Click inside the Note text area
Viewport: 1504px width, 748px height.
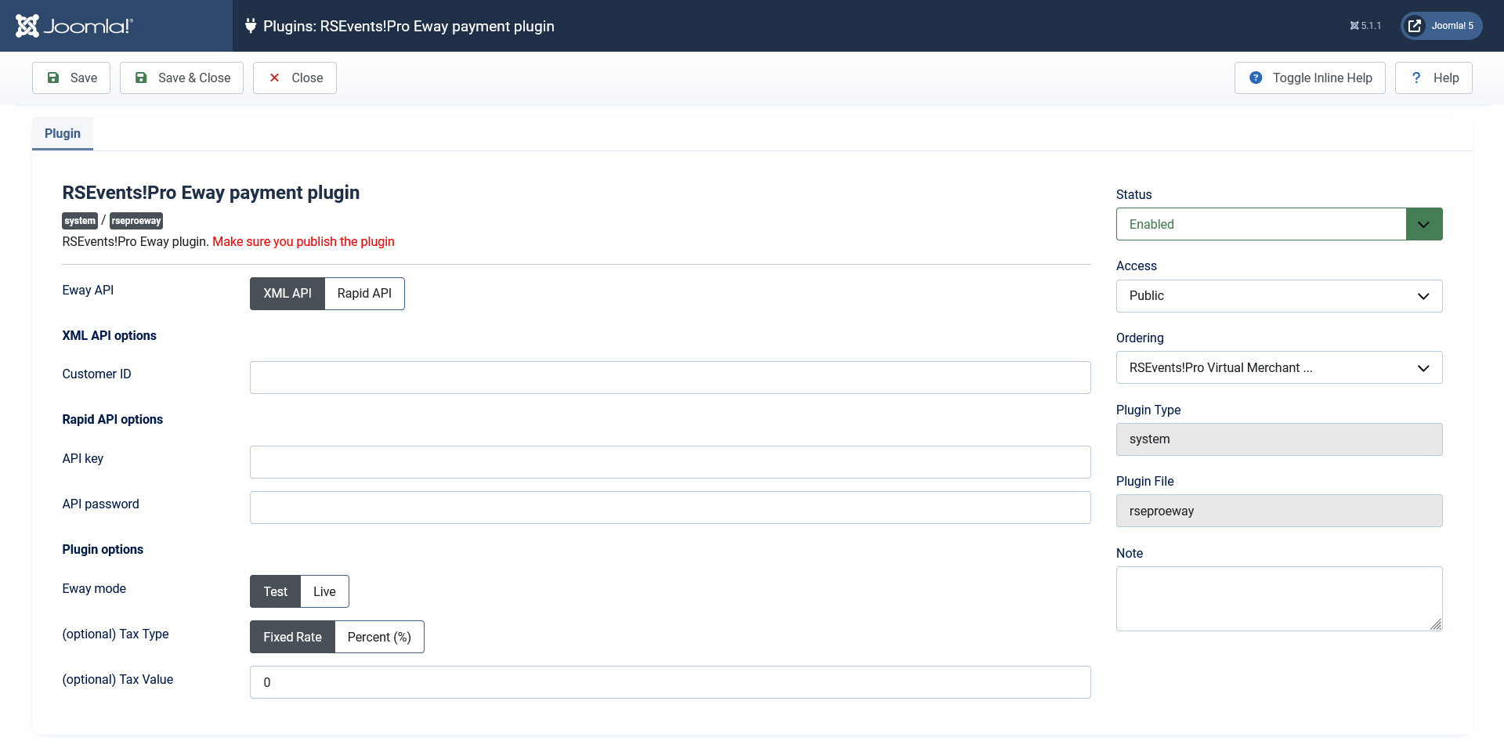1279,598
